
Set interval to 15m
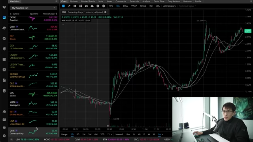tap(127, 134)
